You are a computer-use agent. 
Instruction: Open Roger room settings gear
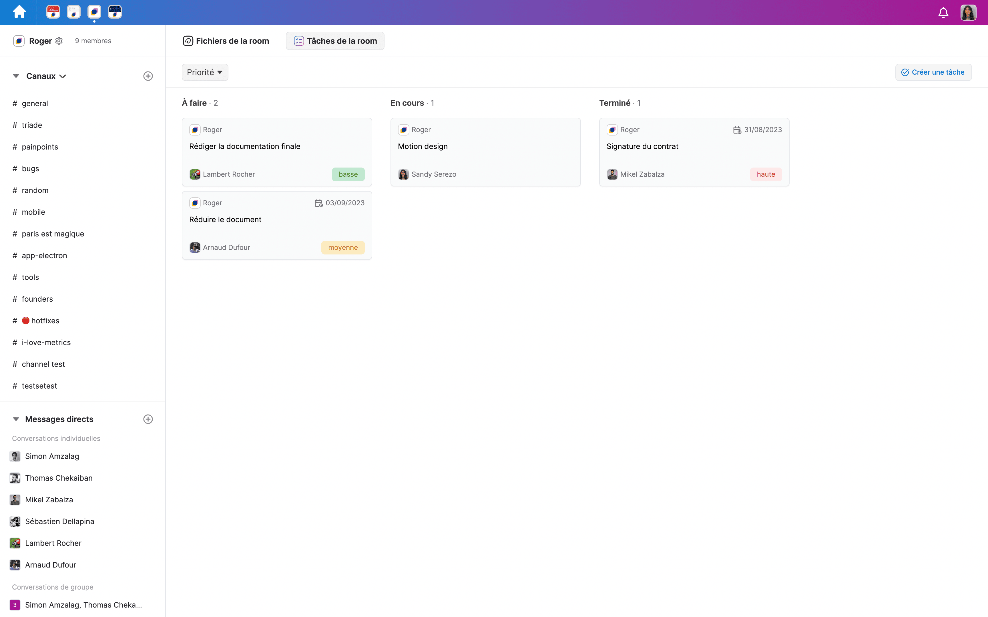pos(59,41)
